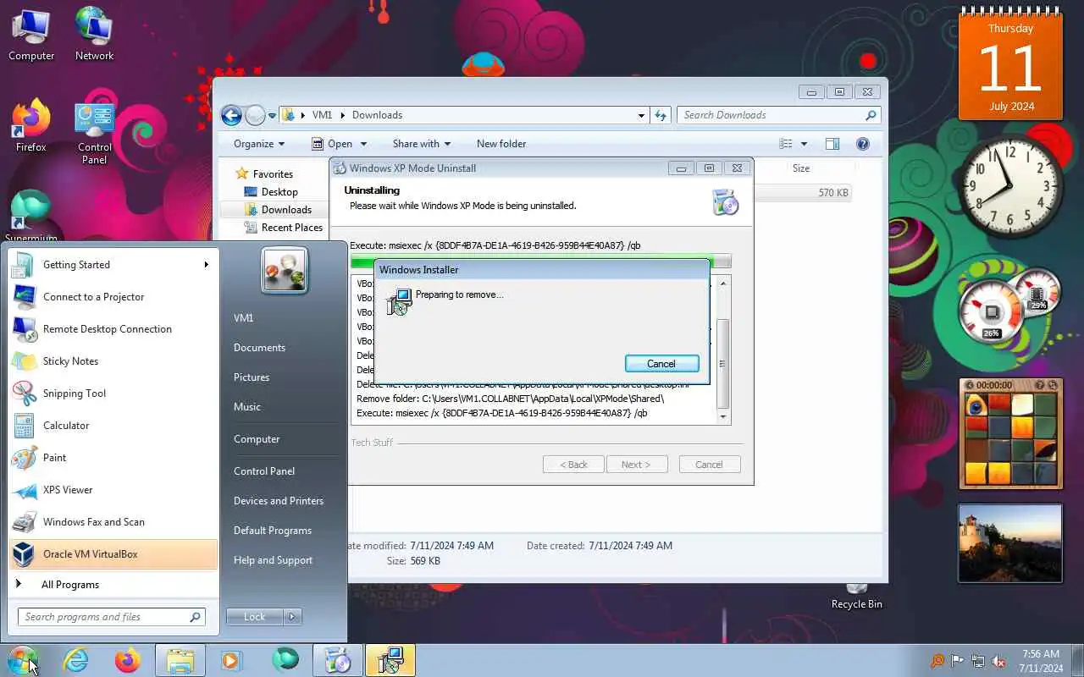Image resolution: width=1084 pixels, height=677 pixels.
Task: Select Recent Places in navigation pane
Action: tap(291, 228)
